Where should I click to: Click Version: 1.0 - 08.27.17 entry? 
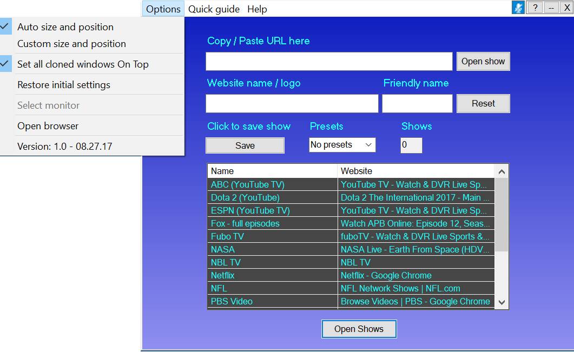tap(92, 146)
